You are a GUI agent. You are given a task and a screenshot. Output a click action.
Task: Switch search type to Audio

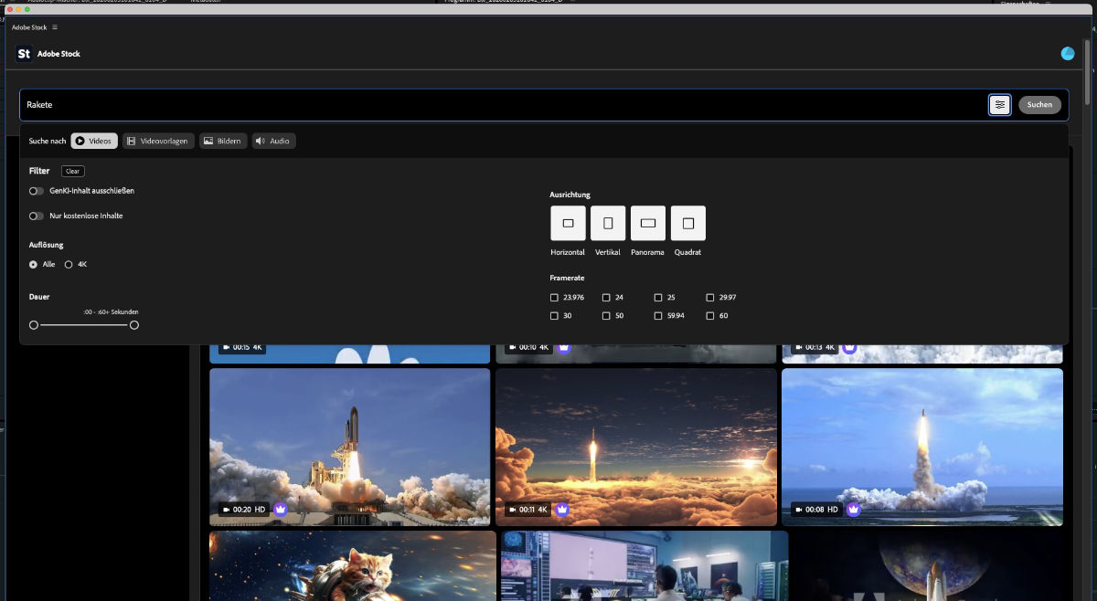click(273, 141)
